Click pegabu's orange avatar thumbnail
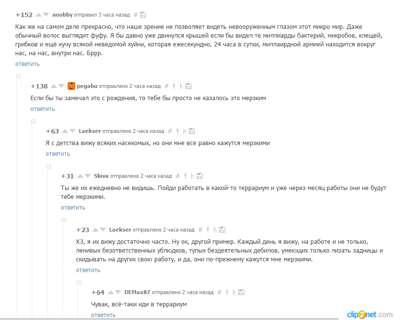 pyautogui.click(x=71, y=86)
